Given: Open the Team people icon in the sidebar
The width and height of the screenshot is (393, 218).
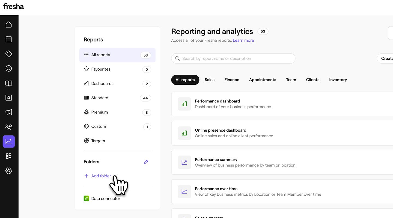Looking at the screenshot, I should [9, 127].
